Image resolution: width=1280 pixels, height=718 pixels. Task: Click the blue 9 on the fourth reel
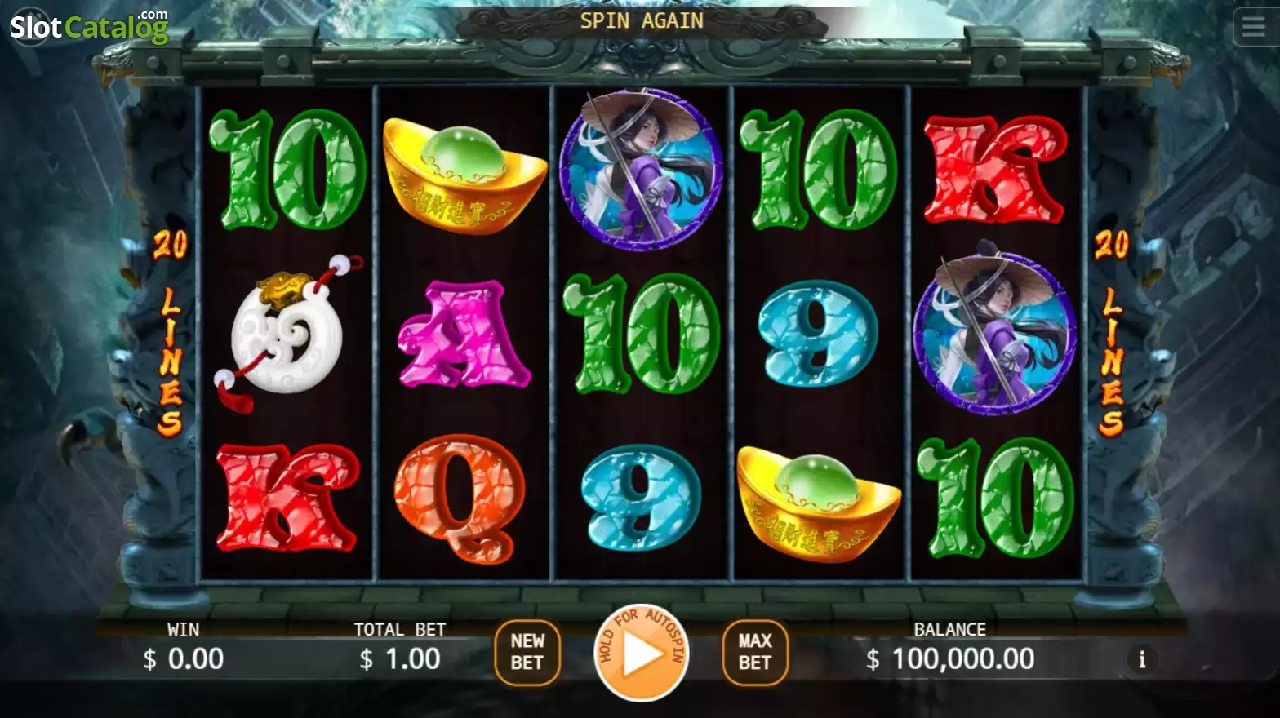(817, 333)
